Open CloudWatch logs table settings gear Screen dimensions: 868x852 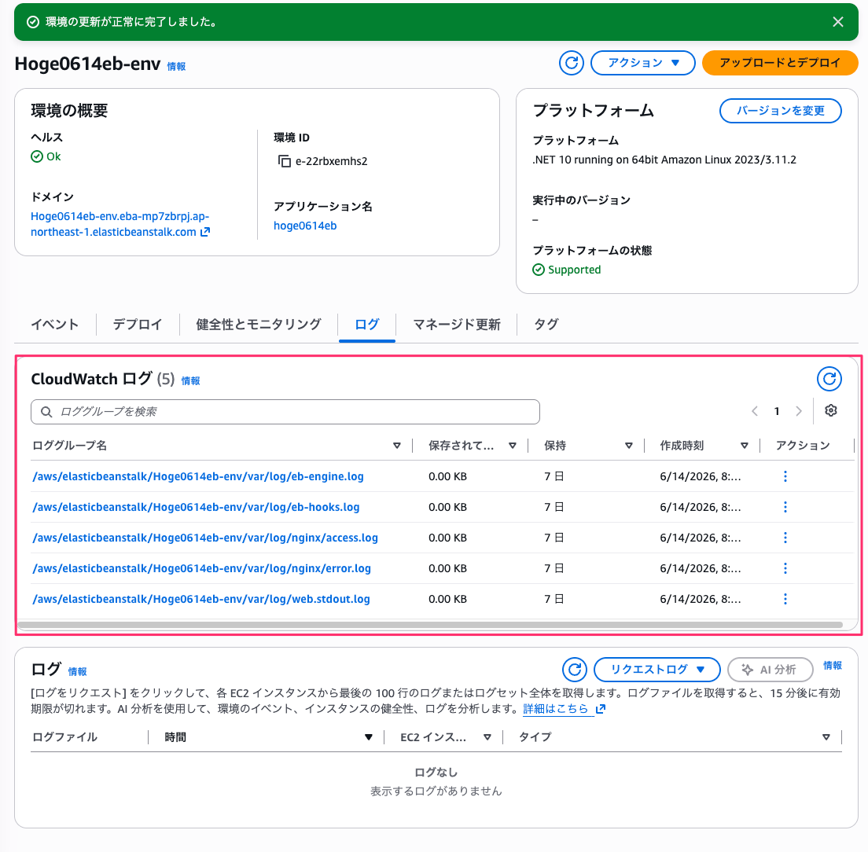point(830,410)
